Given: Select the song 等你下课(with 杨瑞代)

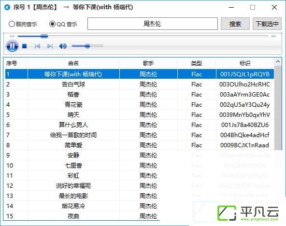Looking at the screenshot, I should (x=73, y=74).
